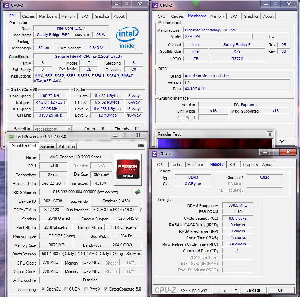Close the CPU-Z Memory window
This screenshot has height=297, width=300.
tap(288, 152)
